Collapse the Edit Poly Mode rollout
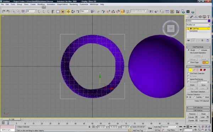The height and width of the screenshot is (132, 213). coord(198,47)
